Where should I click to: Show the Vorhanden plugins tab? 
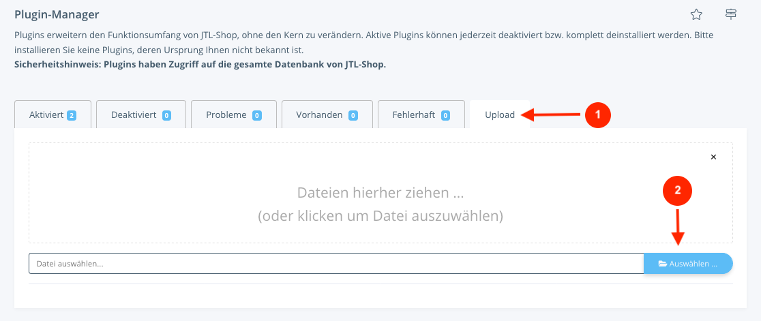pyautogui.click(x=327, y=115)
